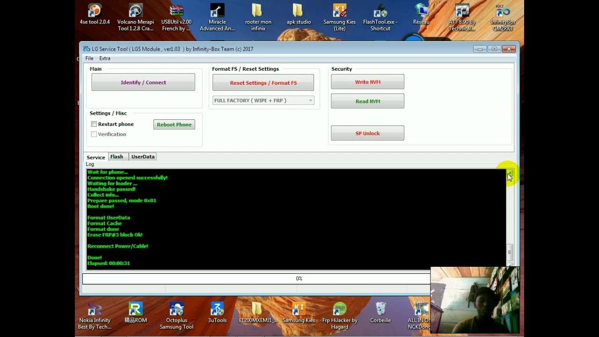The image size is (599, 337).
Task: Launch USBUtil v2.00 French desktop icon
Action: [x=176, y=18]
